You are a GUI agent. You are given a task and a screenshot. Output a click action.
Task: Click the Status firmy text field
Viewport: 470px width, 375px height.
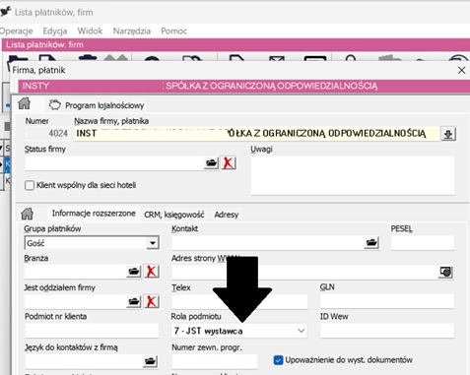[x=114, y=163]
